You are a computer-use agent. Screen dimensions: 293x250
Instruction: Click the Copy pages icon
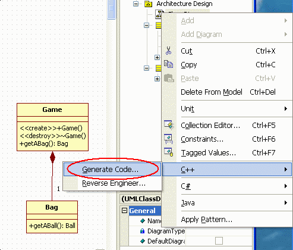168,64
